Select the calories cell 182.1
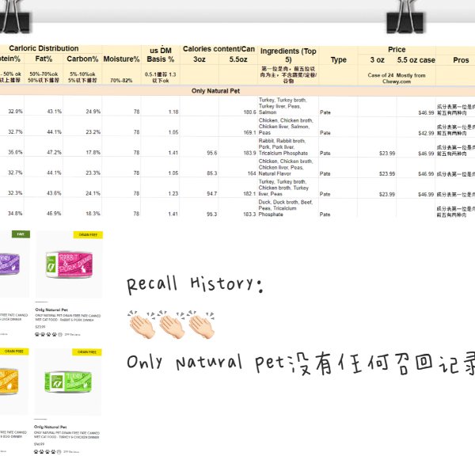The width and height of the screenshot is (475, 475). point(238,188)
